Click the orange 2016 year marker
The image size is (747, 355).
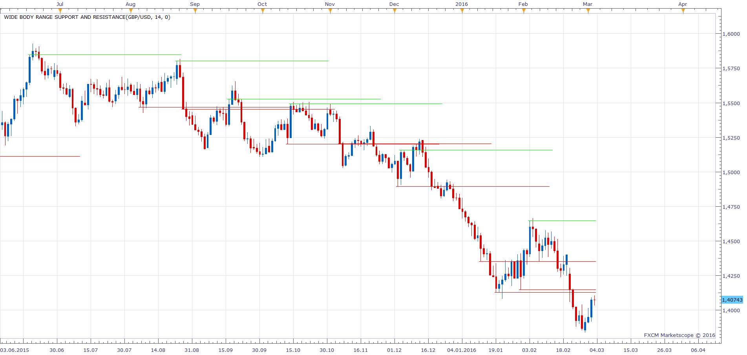pos(462,11)
